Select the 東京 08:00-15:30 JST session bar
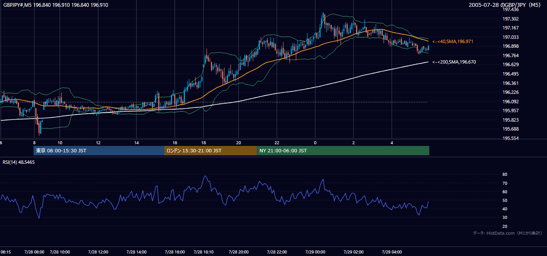Screen dimensions: 547x256 pos(99,151)
